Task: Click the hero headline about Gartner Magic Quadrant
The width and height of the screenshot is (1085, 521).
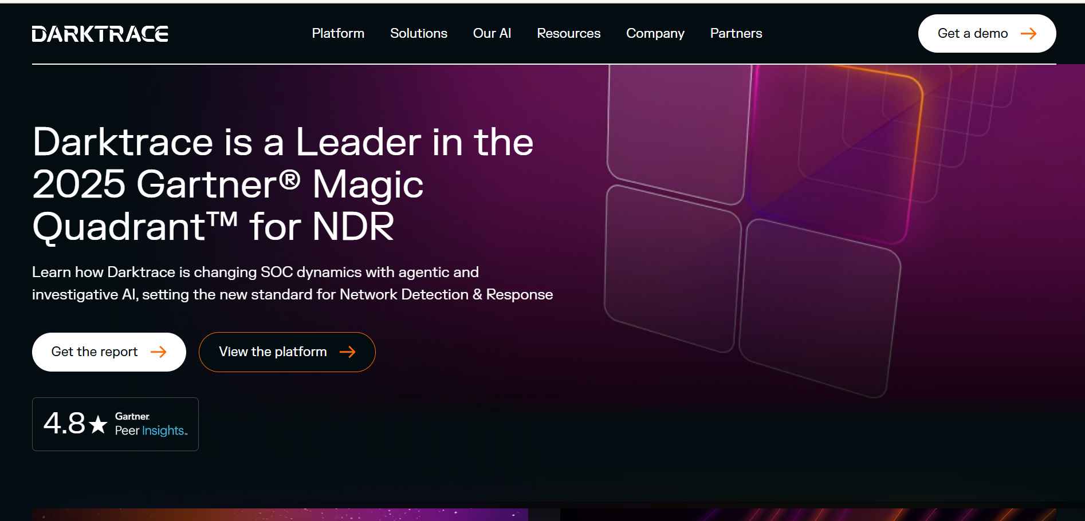Action: (x=283, y=184)
